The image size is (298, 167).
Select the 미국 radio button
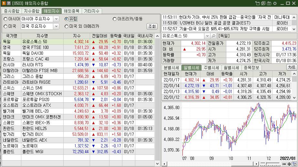5,26
